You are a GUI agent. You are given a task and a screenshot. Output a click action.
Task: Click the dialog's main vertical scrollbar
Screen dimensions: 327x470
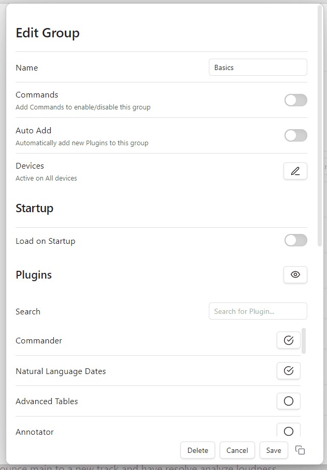pos(320,125)
